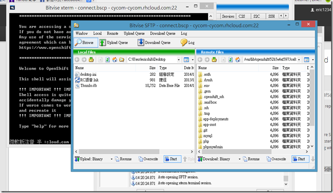Screen dimensions: 333x193
Task: Refresh the Local Files listing
Action: click(x=107, y=59)
